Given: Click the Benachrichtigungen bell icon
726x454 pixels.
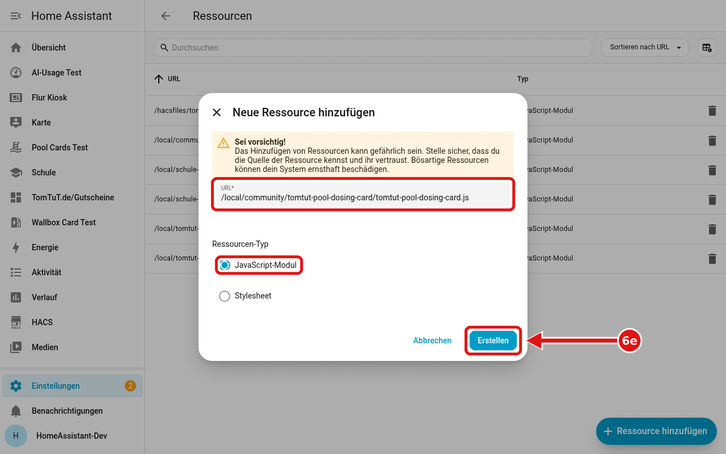Looking at the screenshot, I should pos(16,411).
